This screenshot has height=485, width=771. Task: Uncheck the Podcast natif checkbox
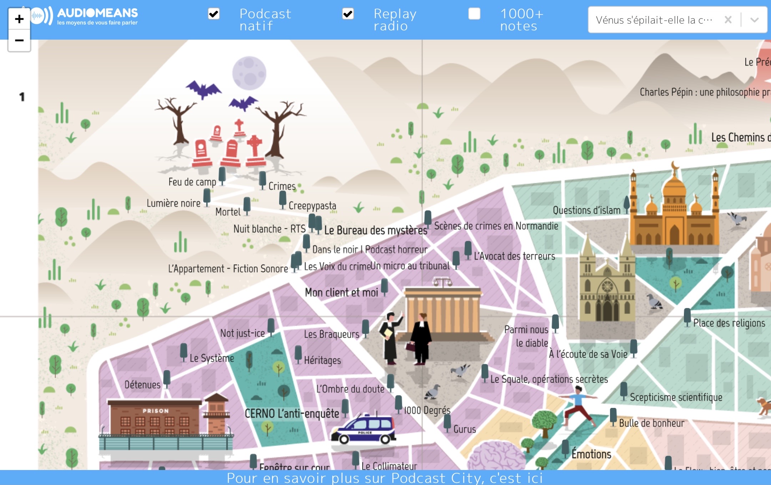pos(213,14)
